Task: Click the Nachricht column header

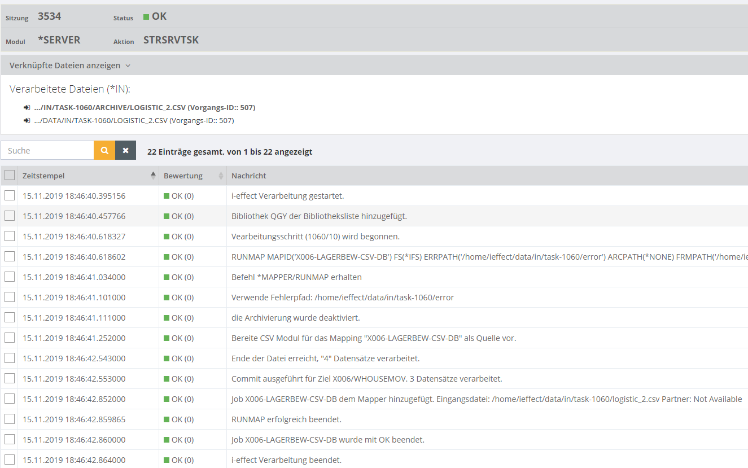Action: (249, 176)
